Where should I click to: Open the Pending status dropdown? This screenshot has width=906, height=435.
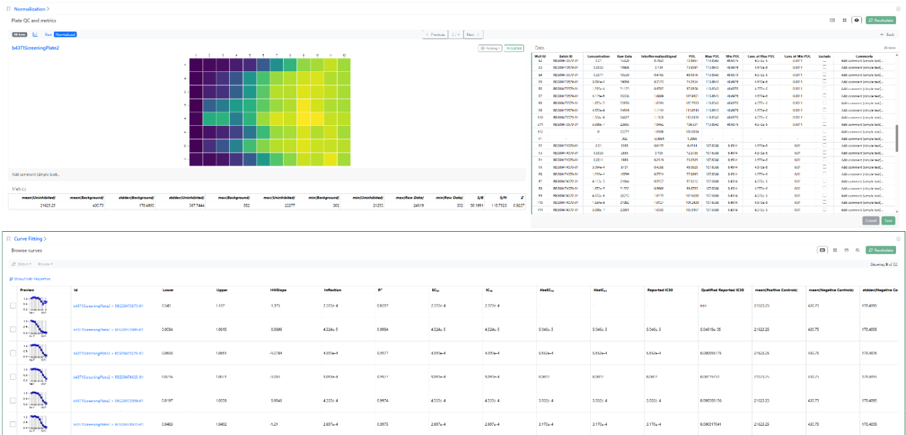click(490, 48)
